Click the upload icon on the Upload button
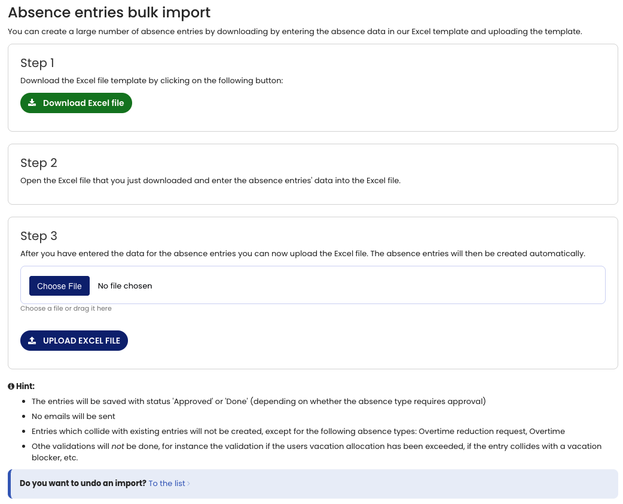 [32, 341]
